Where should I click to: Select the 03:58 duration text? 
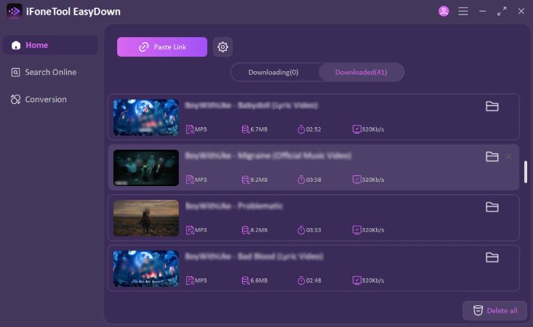coord(313,179)
